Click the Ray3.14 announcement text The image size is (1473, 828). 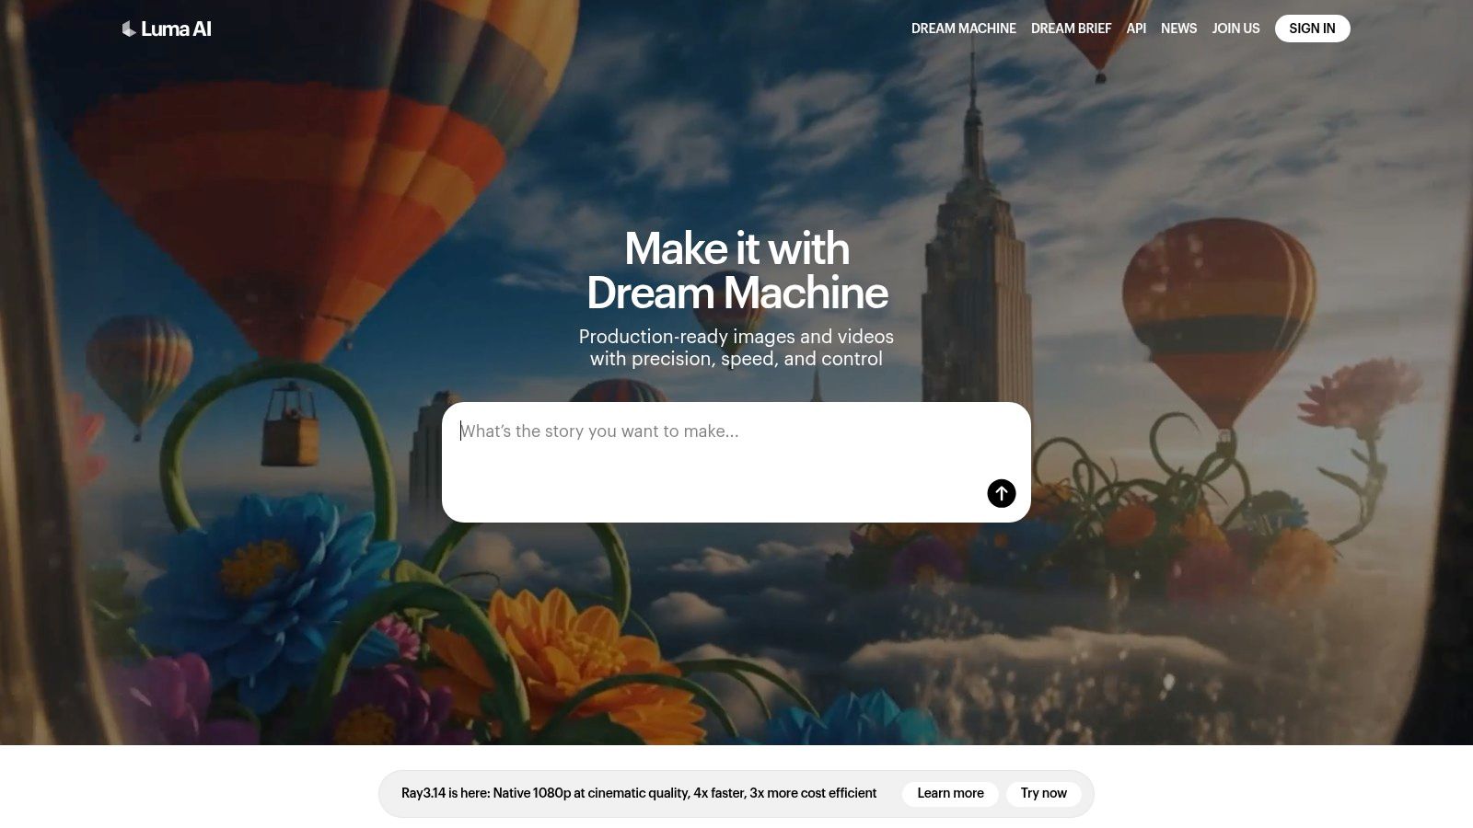(x=639, y=794)
